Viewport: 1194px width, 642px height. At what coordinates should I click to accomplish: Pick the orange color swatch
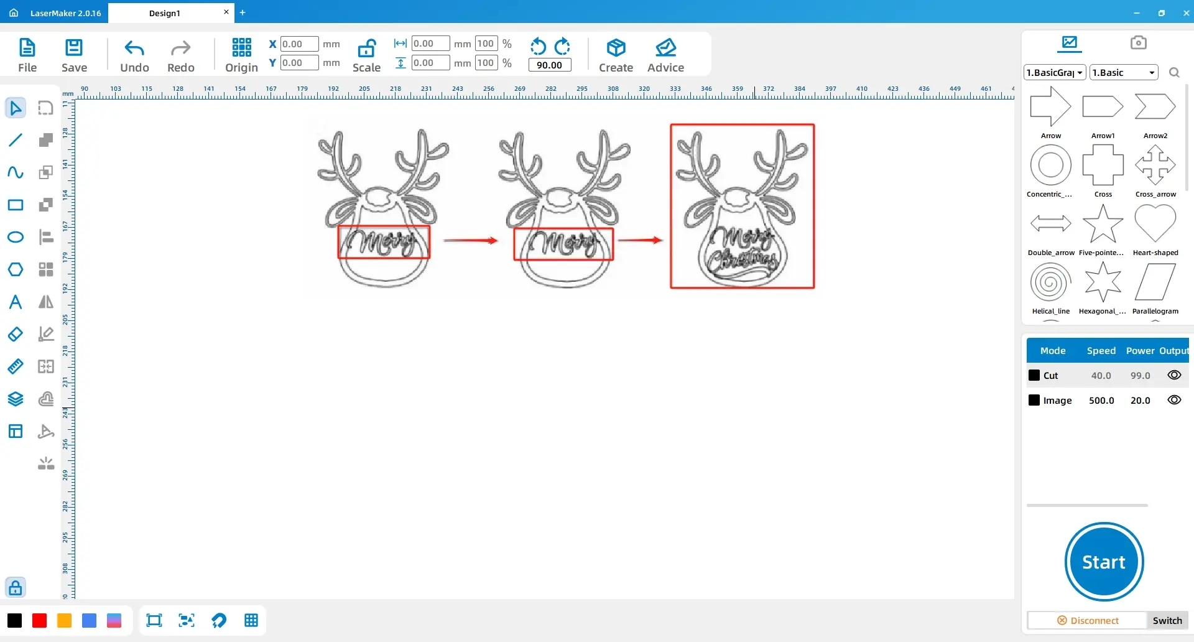(64, 620)
